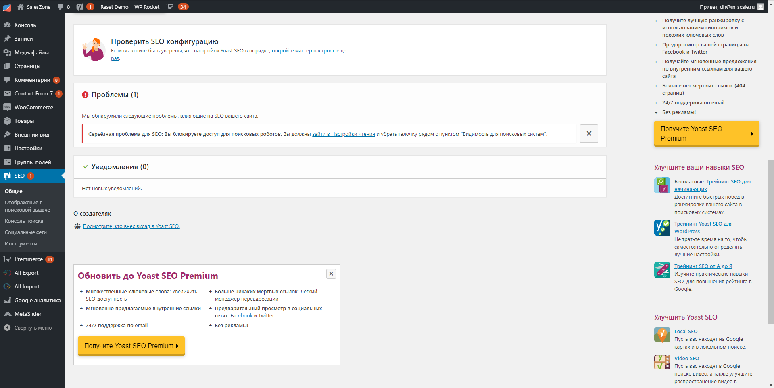Viewport: 774px width, 388px height.
Task: Click the contributors group icon
Action: pos(77,226)
